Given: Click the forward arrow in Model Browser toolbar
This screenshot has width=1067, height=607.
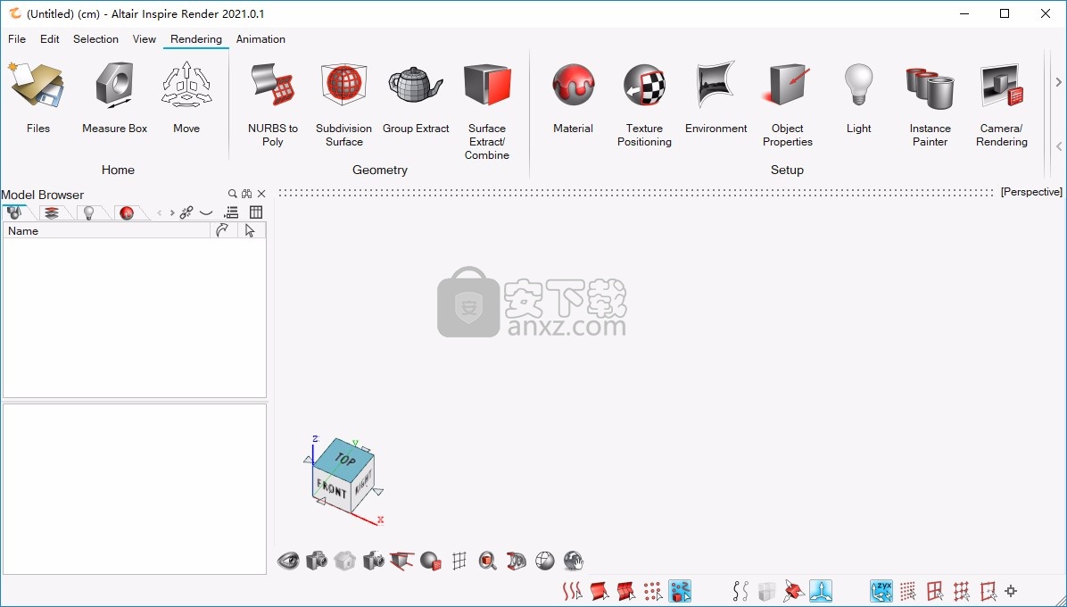Looking at the screenshot, I should (171, 213).
